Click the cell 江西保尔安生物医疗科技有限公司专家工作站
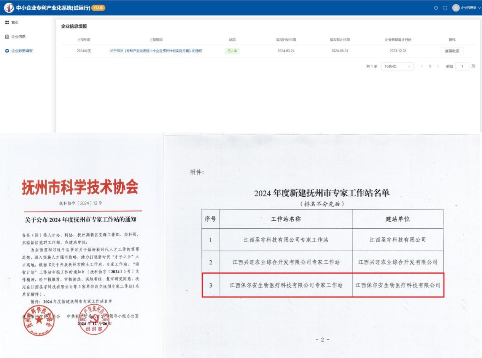Screen dimensions: 482x358 286,285
